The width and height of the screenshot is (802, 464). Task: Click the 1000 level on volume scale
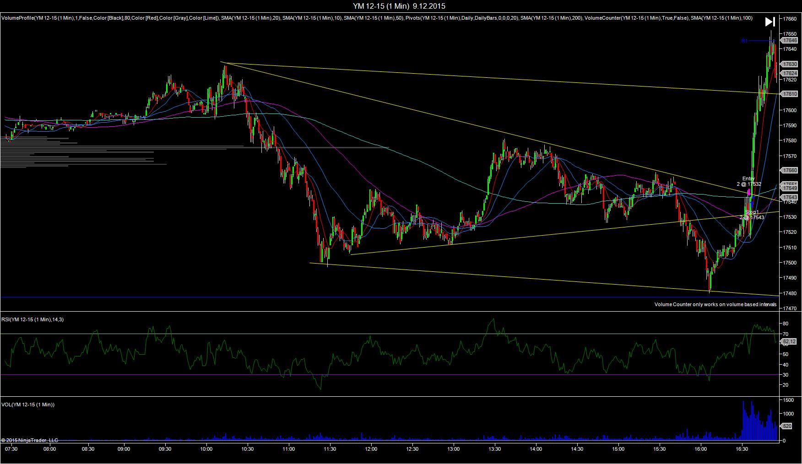point(788,414)
